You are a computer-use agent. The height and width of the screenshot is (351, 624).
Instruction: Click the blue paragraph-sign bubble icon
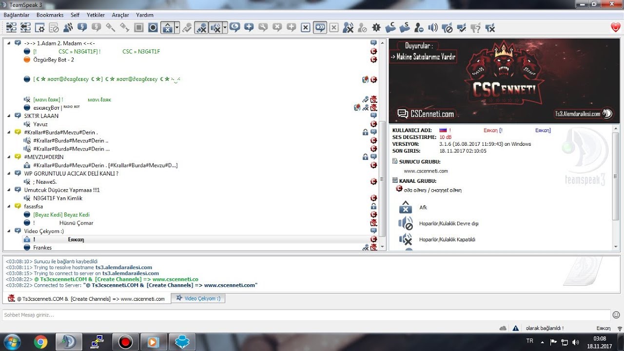coord(82,28)
